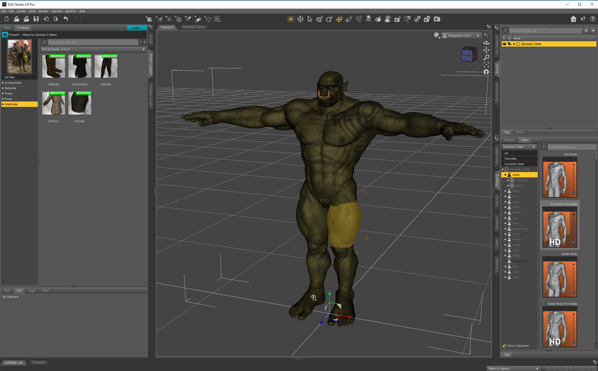Select the Currently Used filter

pyautogui.click(x=519, y=164)
